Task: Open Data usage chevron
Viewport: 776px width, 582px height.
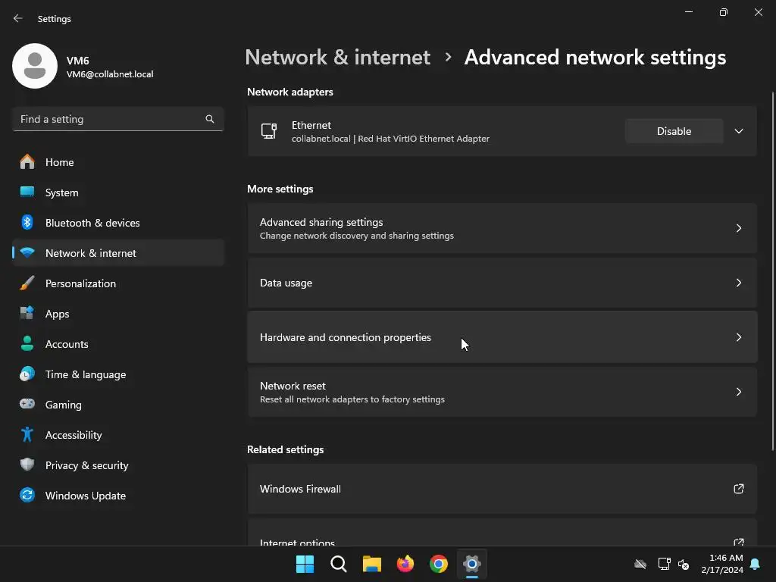Action: pos(739,283)
